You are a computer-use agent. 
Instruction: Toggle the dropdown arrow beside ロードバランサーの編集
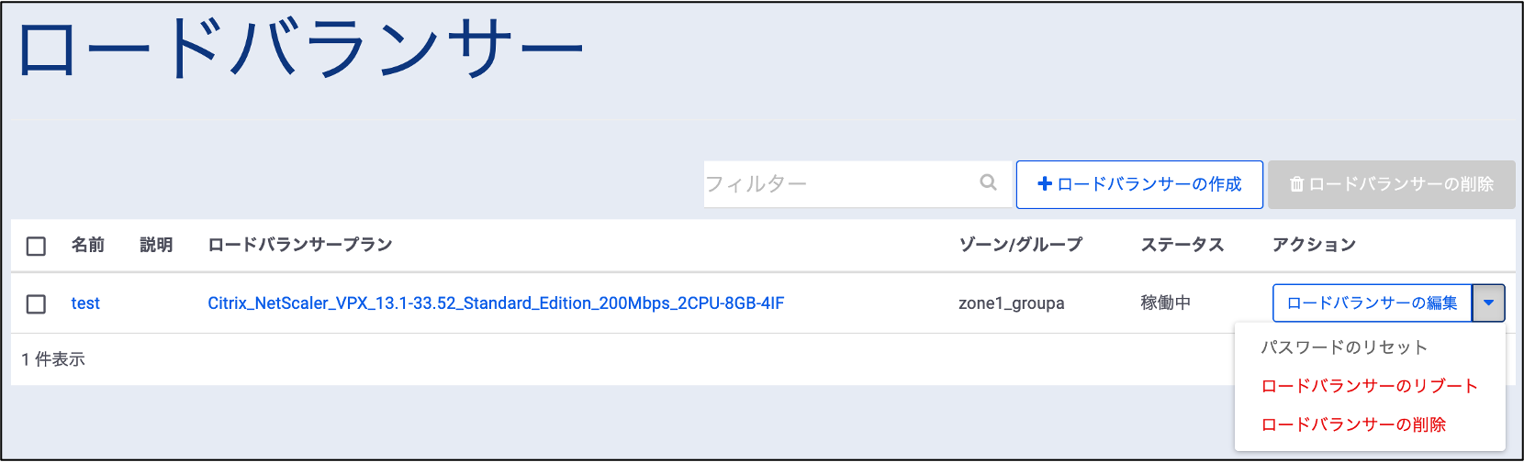[1488, 302]
